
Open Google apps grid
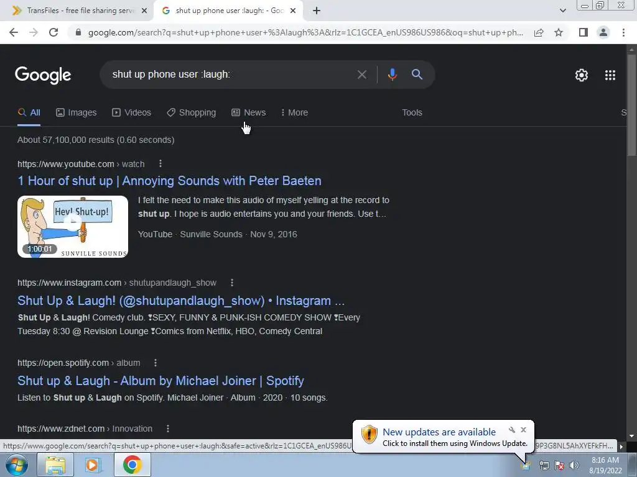[x=610, y=75]
